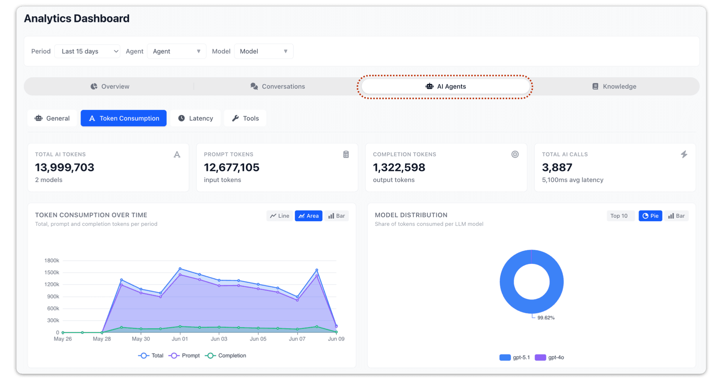Screen dimensions: 721x381
Task: Click the gpt-5.1 blue legend swatch
Action: [505, 357]
